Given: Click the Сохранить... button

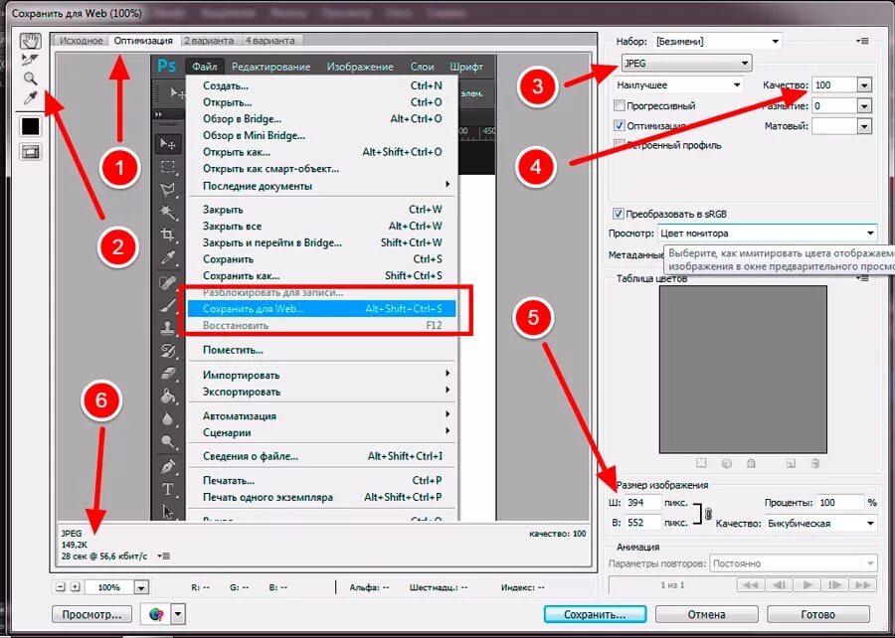Looking at the screenshot, I should 595,614.
